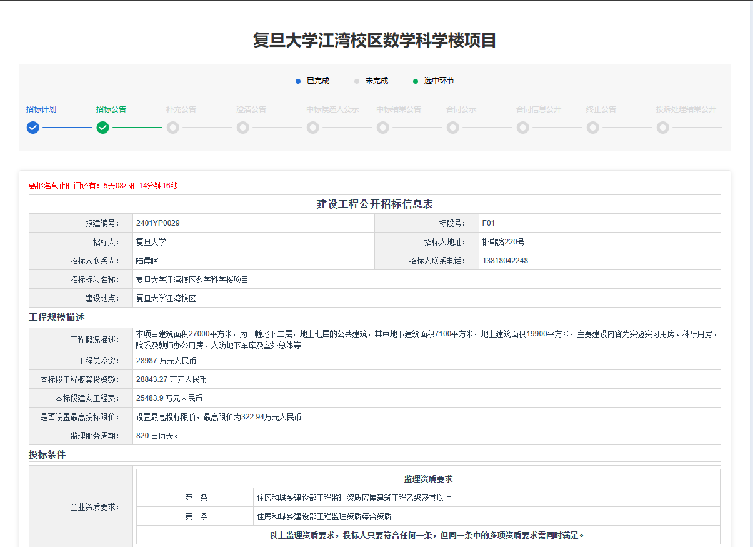The height and width of the screenshot is (547, 753).
Task: Click the blue checkmark under 招标计划
Action: pos(33,128)
